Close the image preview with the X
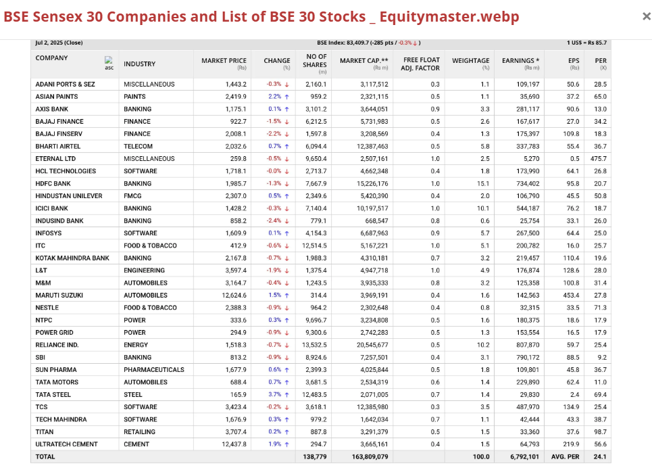652x470 pixels. pyautogui.click(x=646, y=16)
